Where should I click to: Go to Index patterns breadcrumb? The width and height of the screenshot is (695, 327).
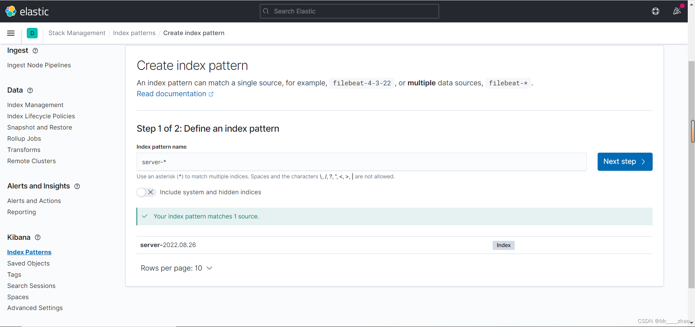(134, 33)
